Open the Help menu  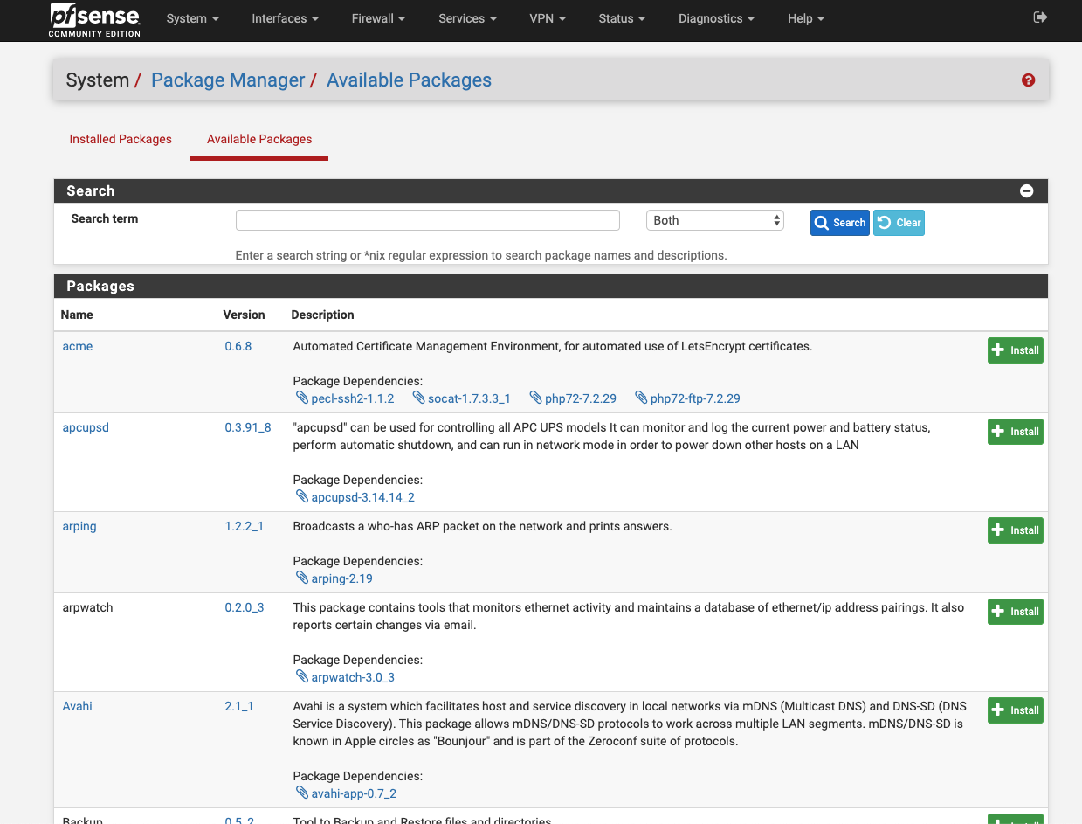click(805, 18)
